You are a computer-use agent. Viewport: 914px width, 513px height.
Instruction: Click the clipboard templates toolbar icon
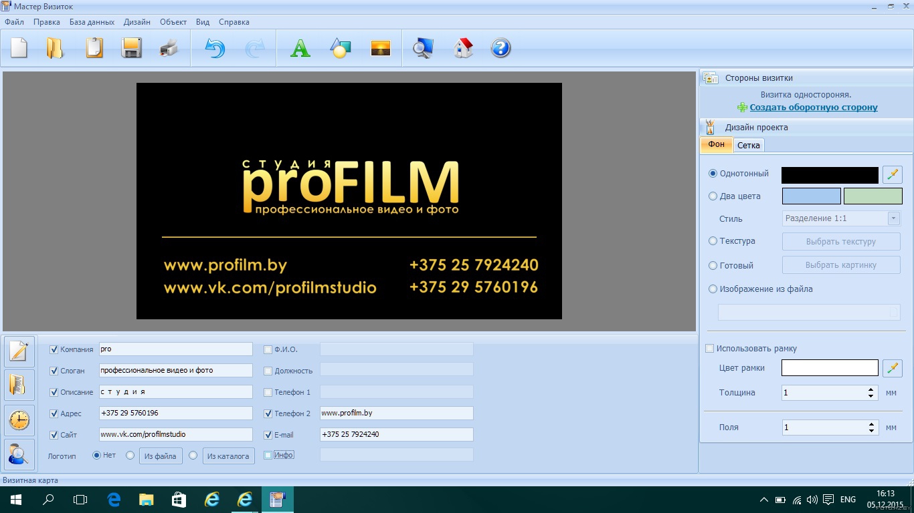(94, 49)
